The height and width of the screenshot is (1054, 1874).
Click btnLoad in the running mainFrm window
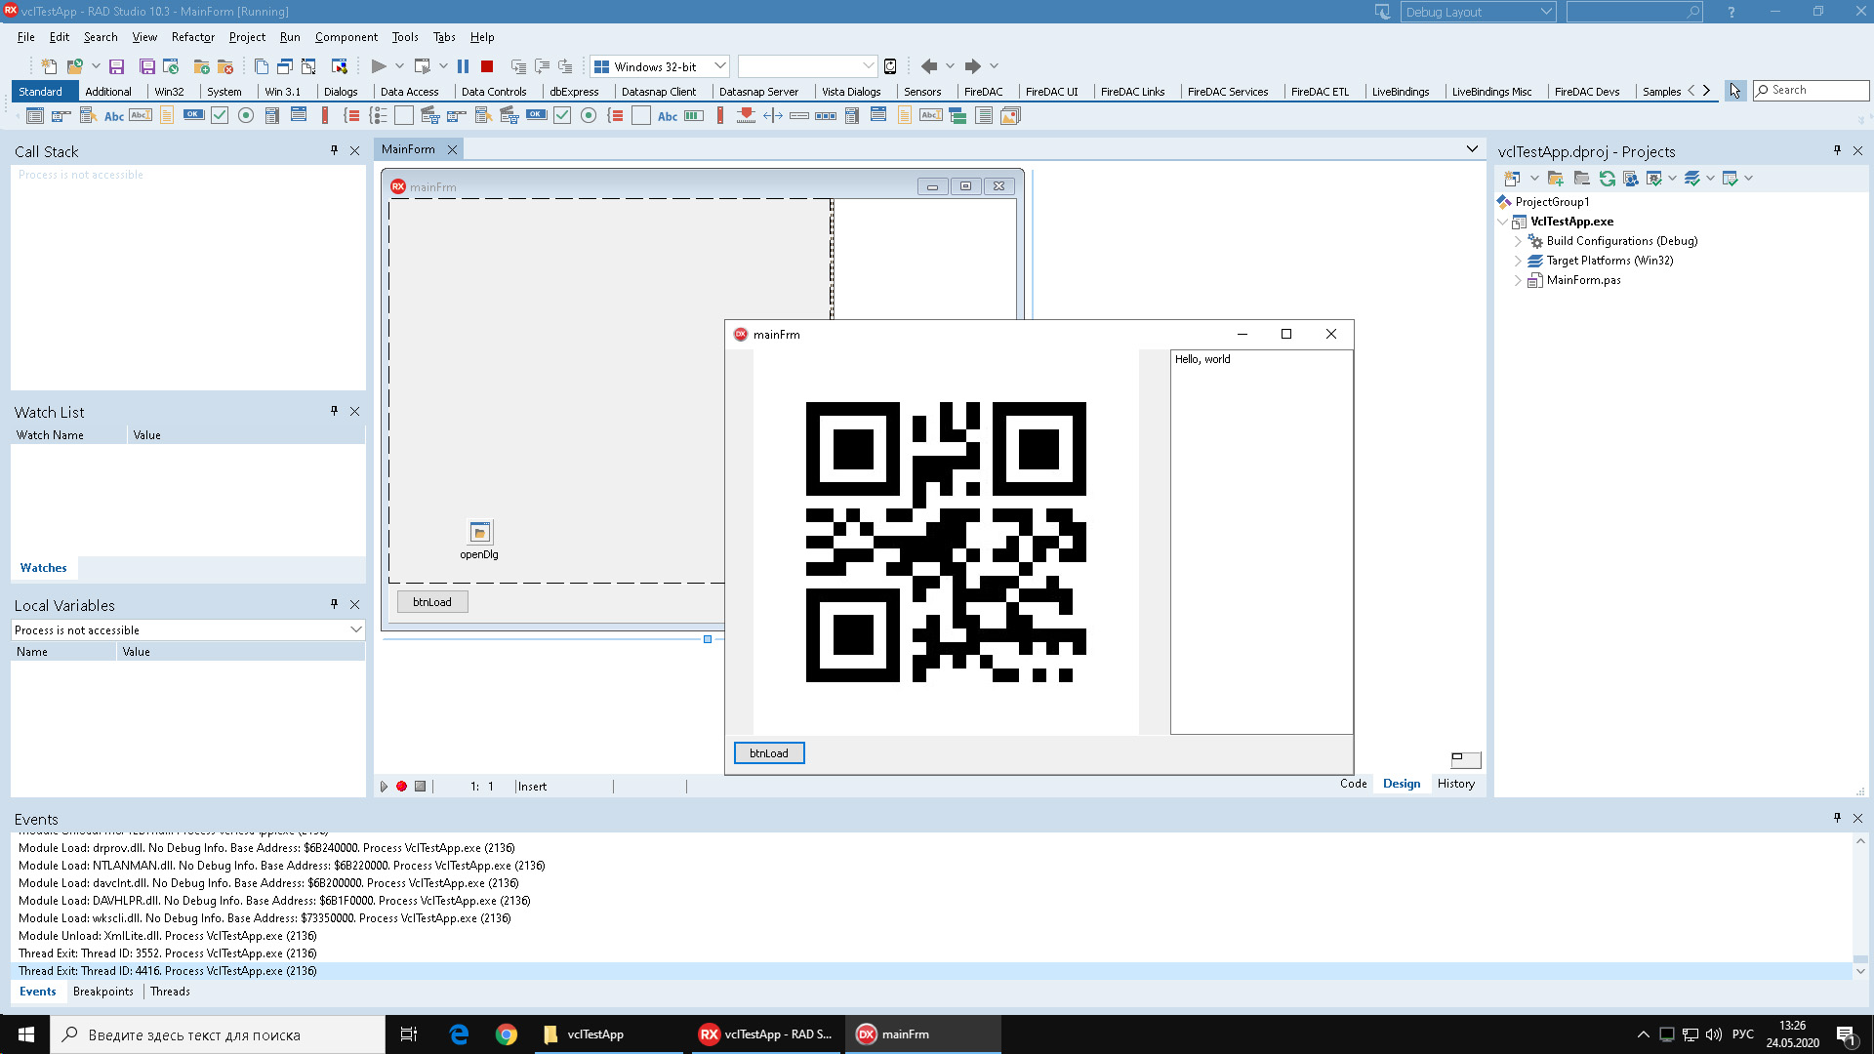[x=769, y=753]
